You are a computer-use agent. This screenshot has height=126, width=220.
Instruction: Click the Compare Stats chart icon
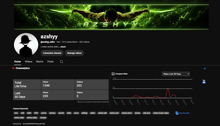[x=113, y=74]
